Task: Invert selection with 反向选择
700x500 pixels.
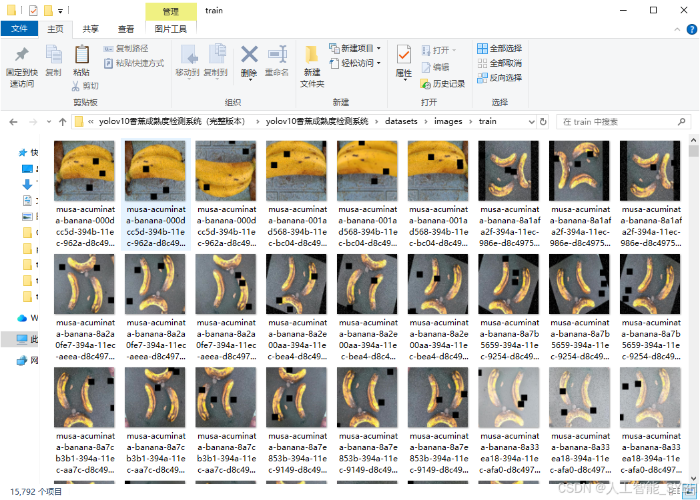Action: click(499, 77)
